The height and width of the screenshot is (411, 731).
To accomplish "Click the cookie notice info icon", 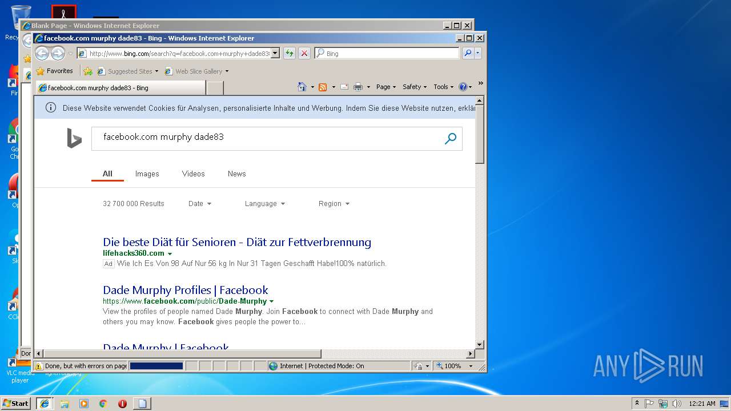I will [x=51, y=107].
